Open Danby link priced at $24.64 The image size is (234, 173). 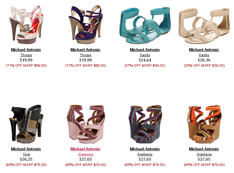pos(145,55)
